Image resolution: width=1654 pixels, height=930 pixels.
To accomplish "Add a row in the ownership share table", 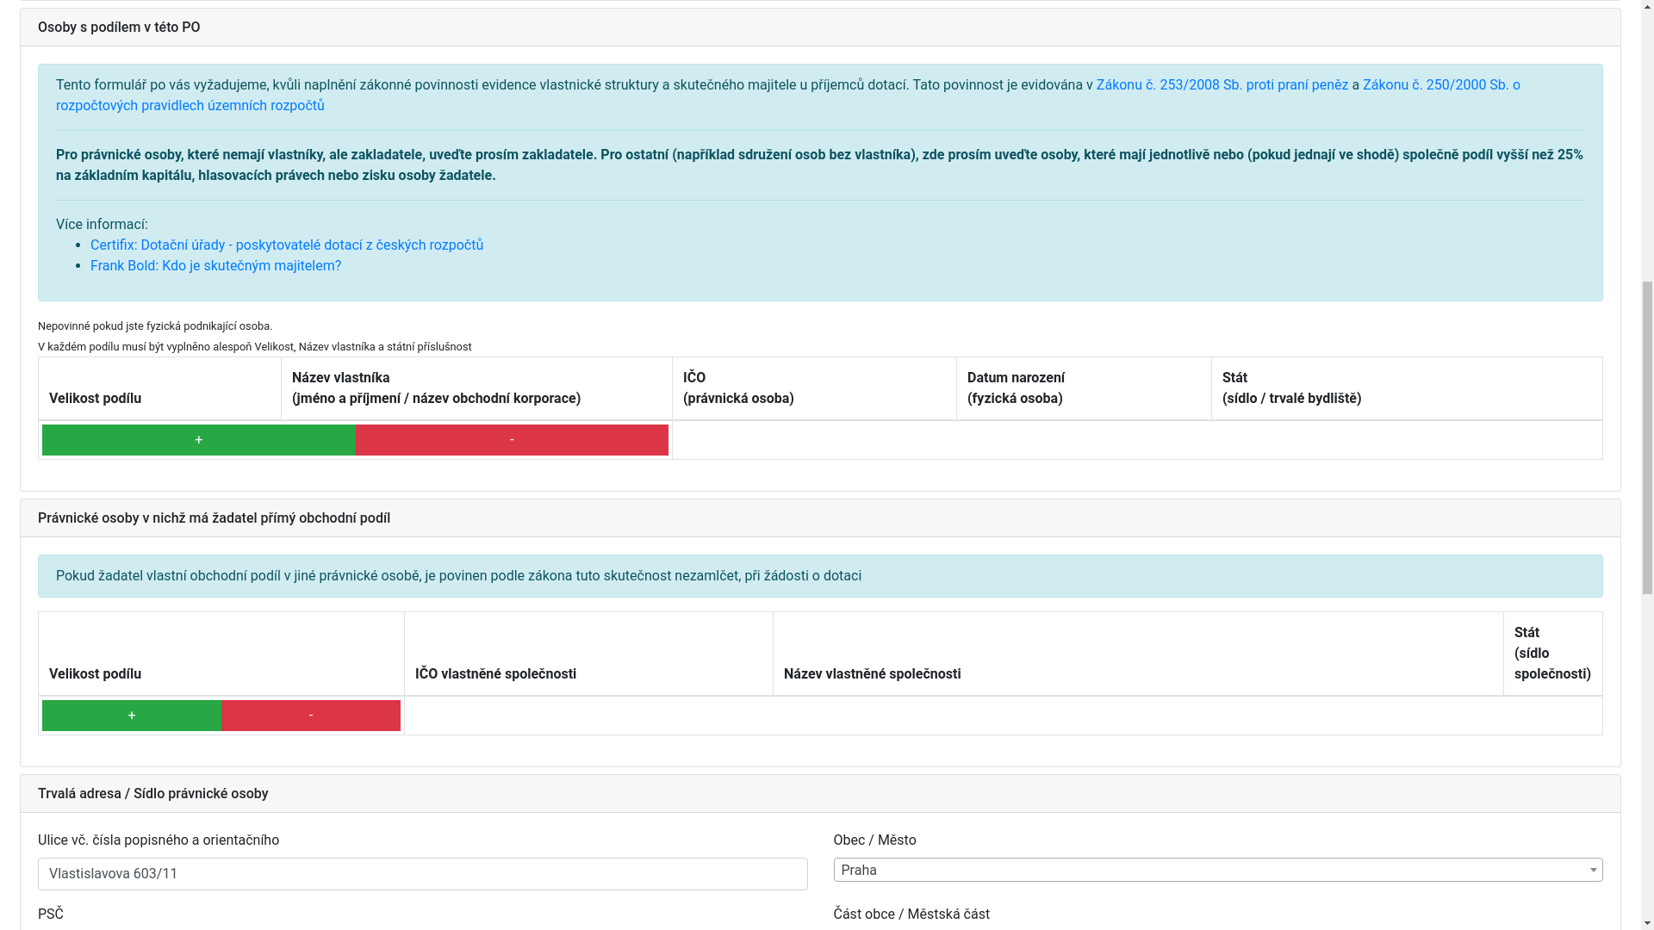I will coord(198,440).
